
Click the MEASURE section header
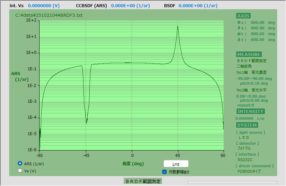[249, 54]
